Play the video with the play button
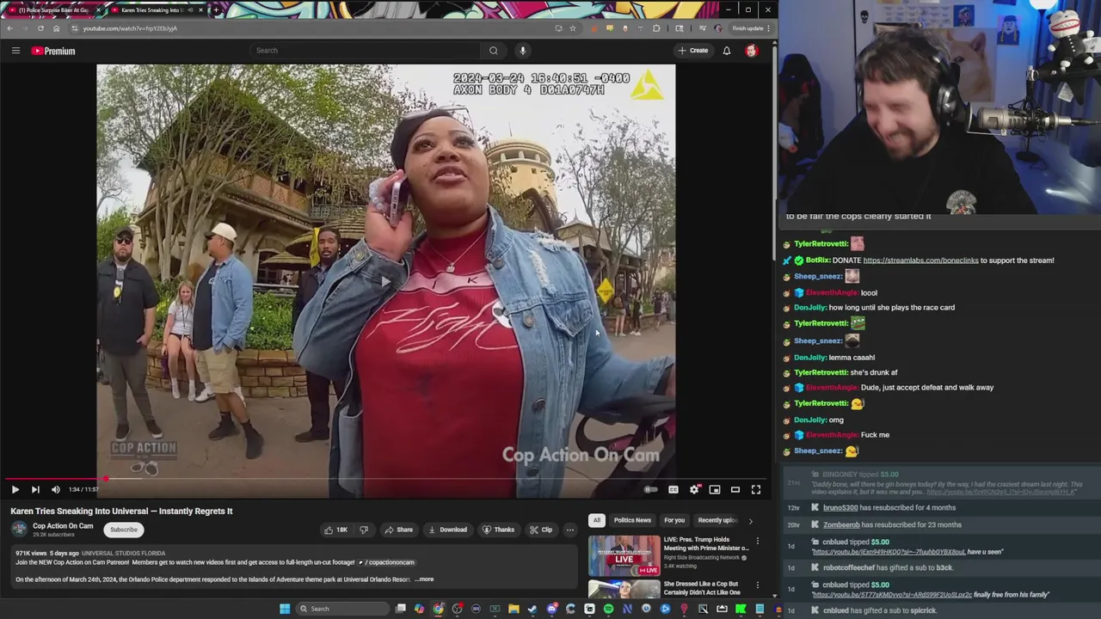 (x=15, y=489)
